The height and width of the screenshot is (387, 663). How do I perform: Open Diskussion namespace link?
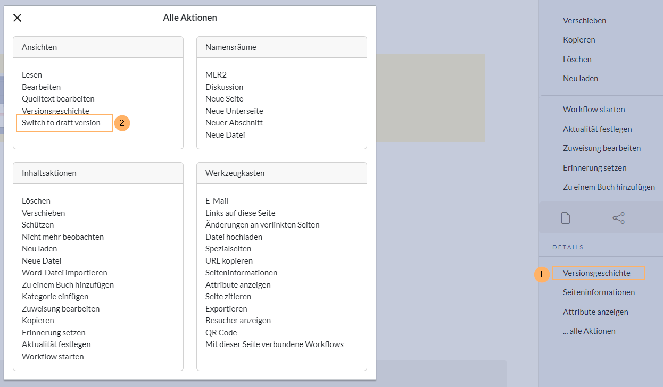pyautogui.click(x=224, y=87)
